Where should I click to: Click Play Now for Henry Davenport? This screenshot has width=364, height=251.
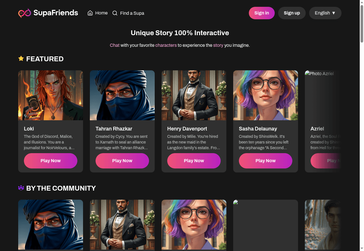194,161
